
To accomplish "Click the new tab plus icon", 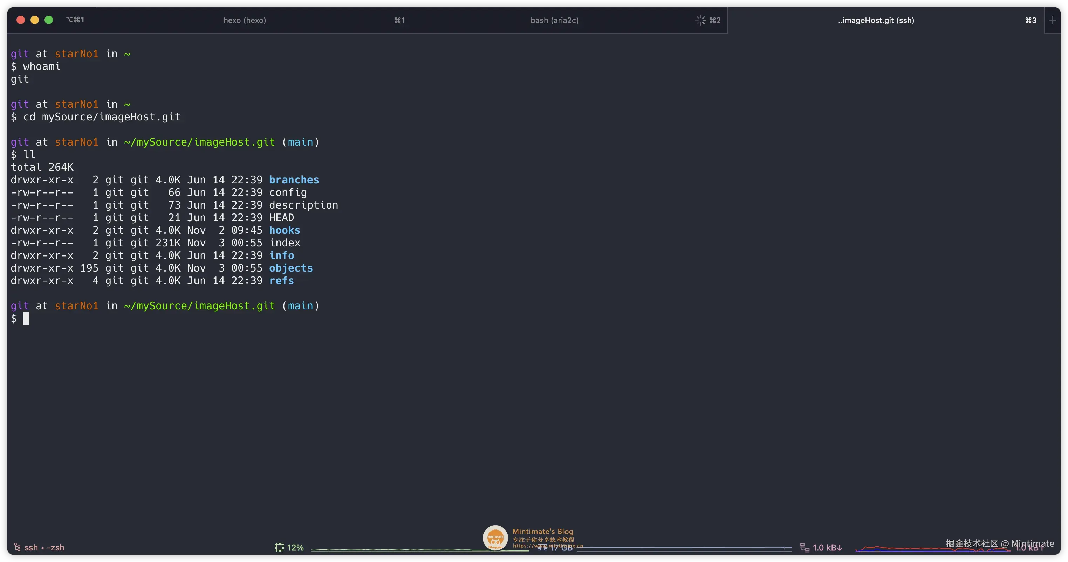I will click(1052, 20).
